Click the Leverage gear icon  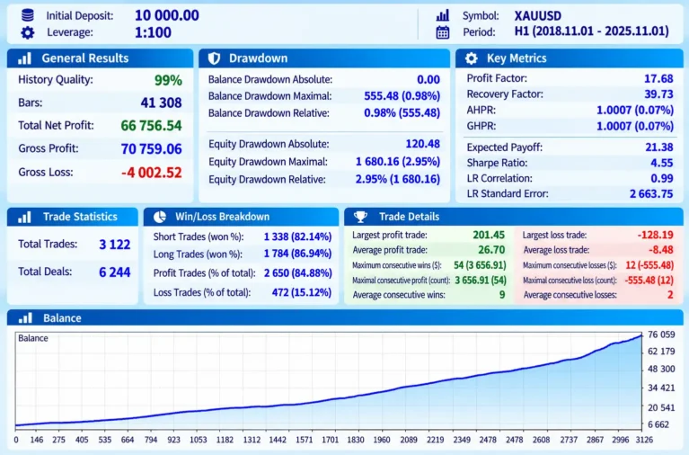[27, 32]
